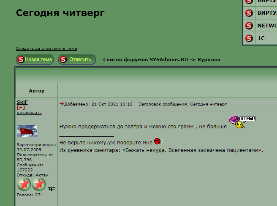Click the registration date "30.07.2009"
The width and height of the screenshot is (277, 206).
(29, 149)
